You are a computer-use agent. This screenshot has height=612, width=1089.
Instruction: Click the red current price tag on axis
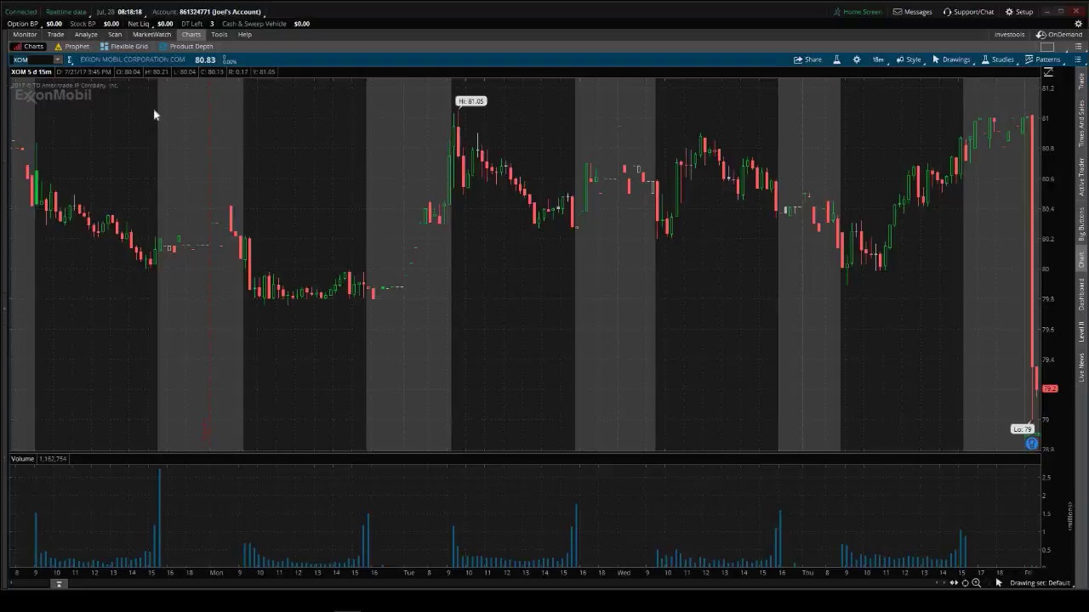[x=1050, y=388]
